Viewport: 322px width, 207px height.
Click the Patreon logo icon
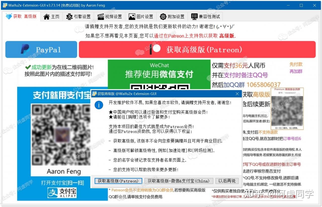[x=155, y=49]
